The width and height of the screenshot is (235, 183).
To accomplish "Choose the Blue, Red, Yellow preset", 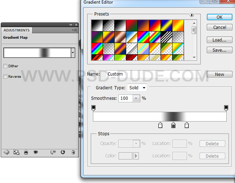I will [155, 25].
